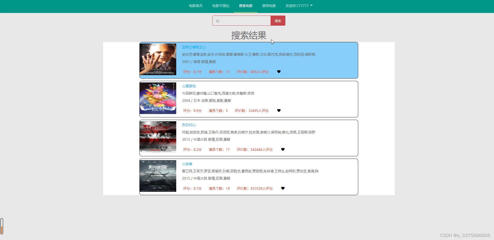This screenshot has height=240, width=494.
Task: Open the 心迷宫 movie link
Action: pos(187,164)
